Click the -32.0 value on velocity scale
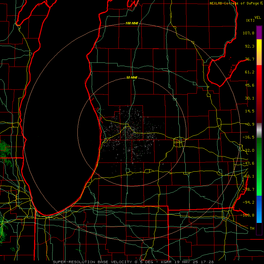Image resolution: width=264 pixels, height=264 pixels. click(248, 150)
